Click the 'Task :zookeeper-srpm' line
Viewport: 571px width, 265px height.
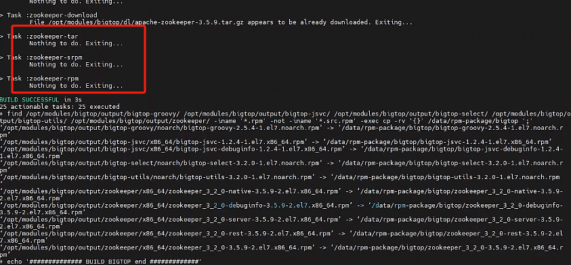41,57
